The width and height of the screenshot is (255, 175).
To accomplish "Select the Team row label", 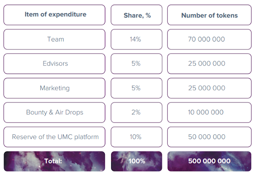I will coord(54,39).
